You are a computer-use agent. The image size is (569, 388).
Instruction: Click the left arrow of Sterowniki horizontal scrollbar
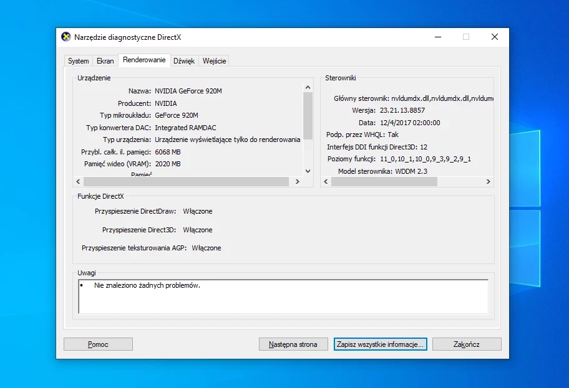[326, 182]
